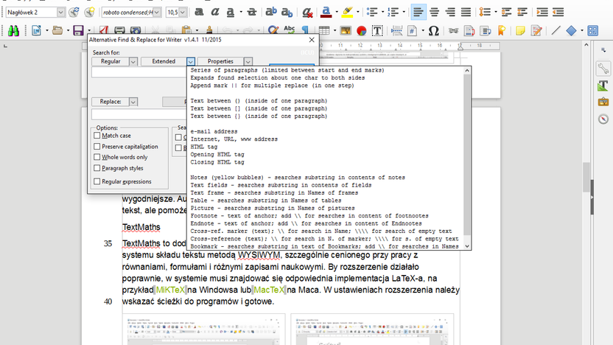
Task: Choose 'Table - searches substring in Names of tables'
Action: [x=266, y=201]
